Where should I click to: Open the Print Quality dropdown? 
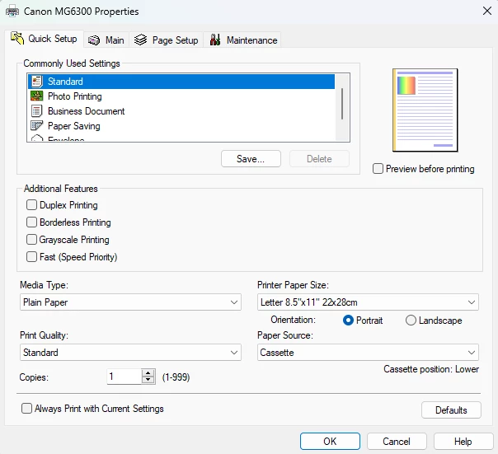point(130,353)
